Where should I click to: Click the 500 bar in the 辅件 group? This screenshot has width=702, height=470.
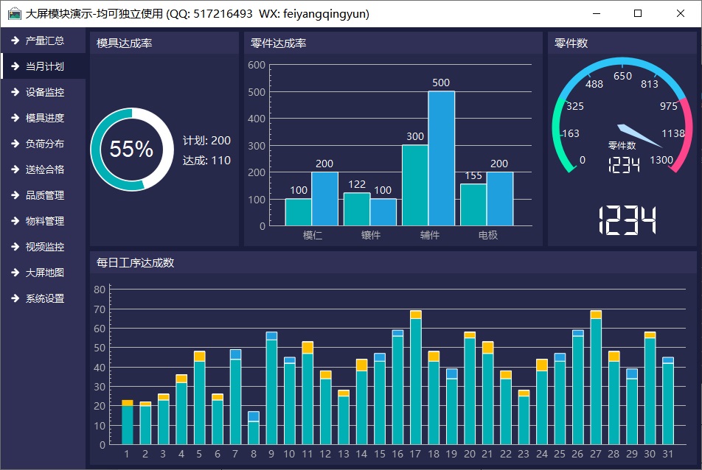click(441, 158)
